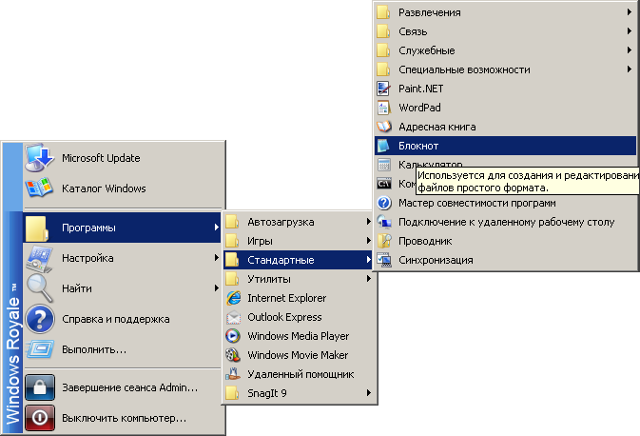
Task: Click the remote desktop connection icon
Action: tap(384, 222)
